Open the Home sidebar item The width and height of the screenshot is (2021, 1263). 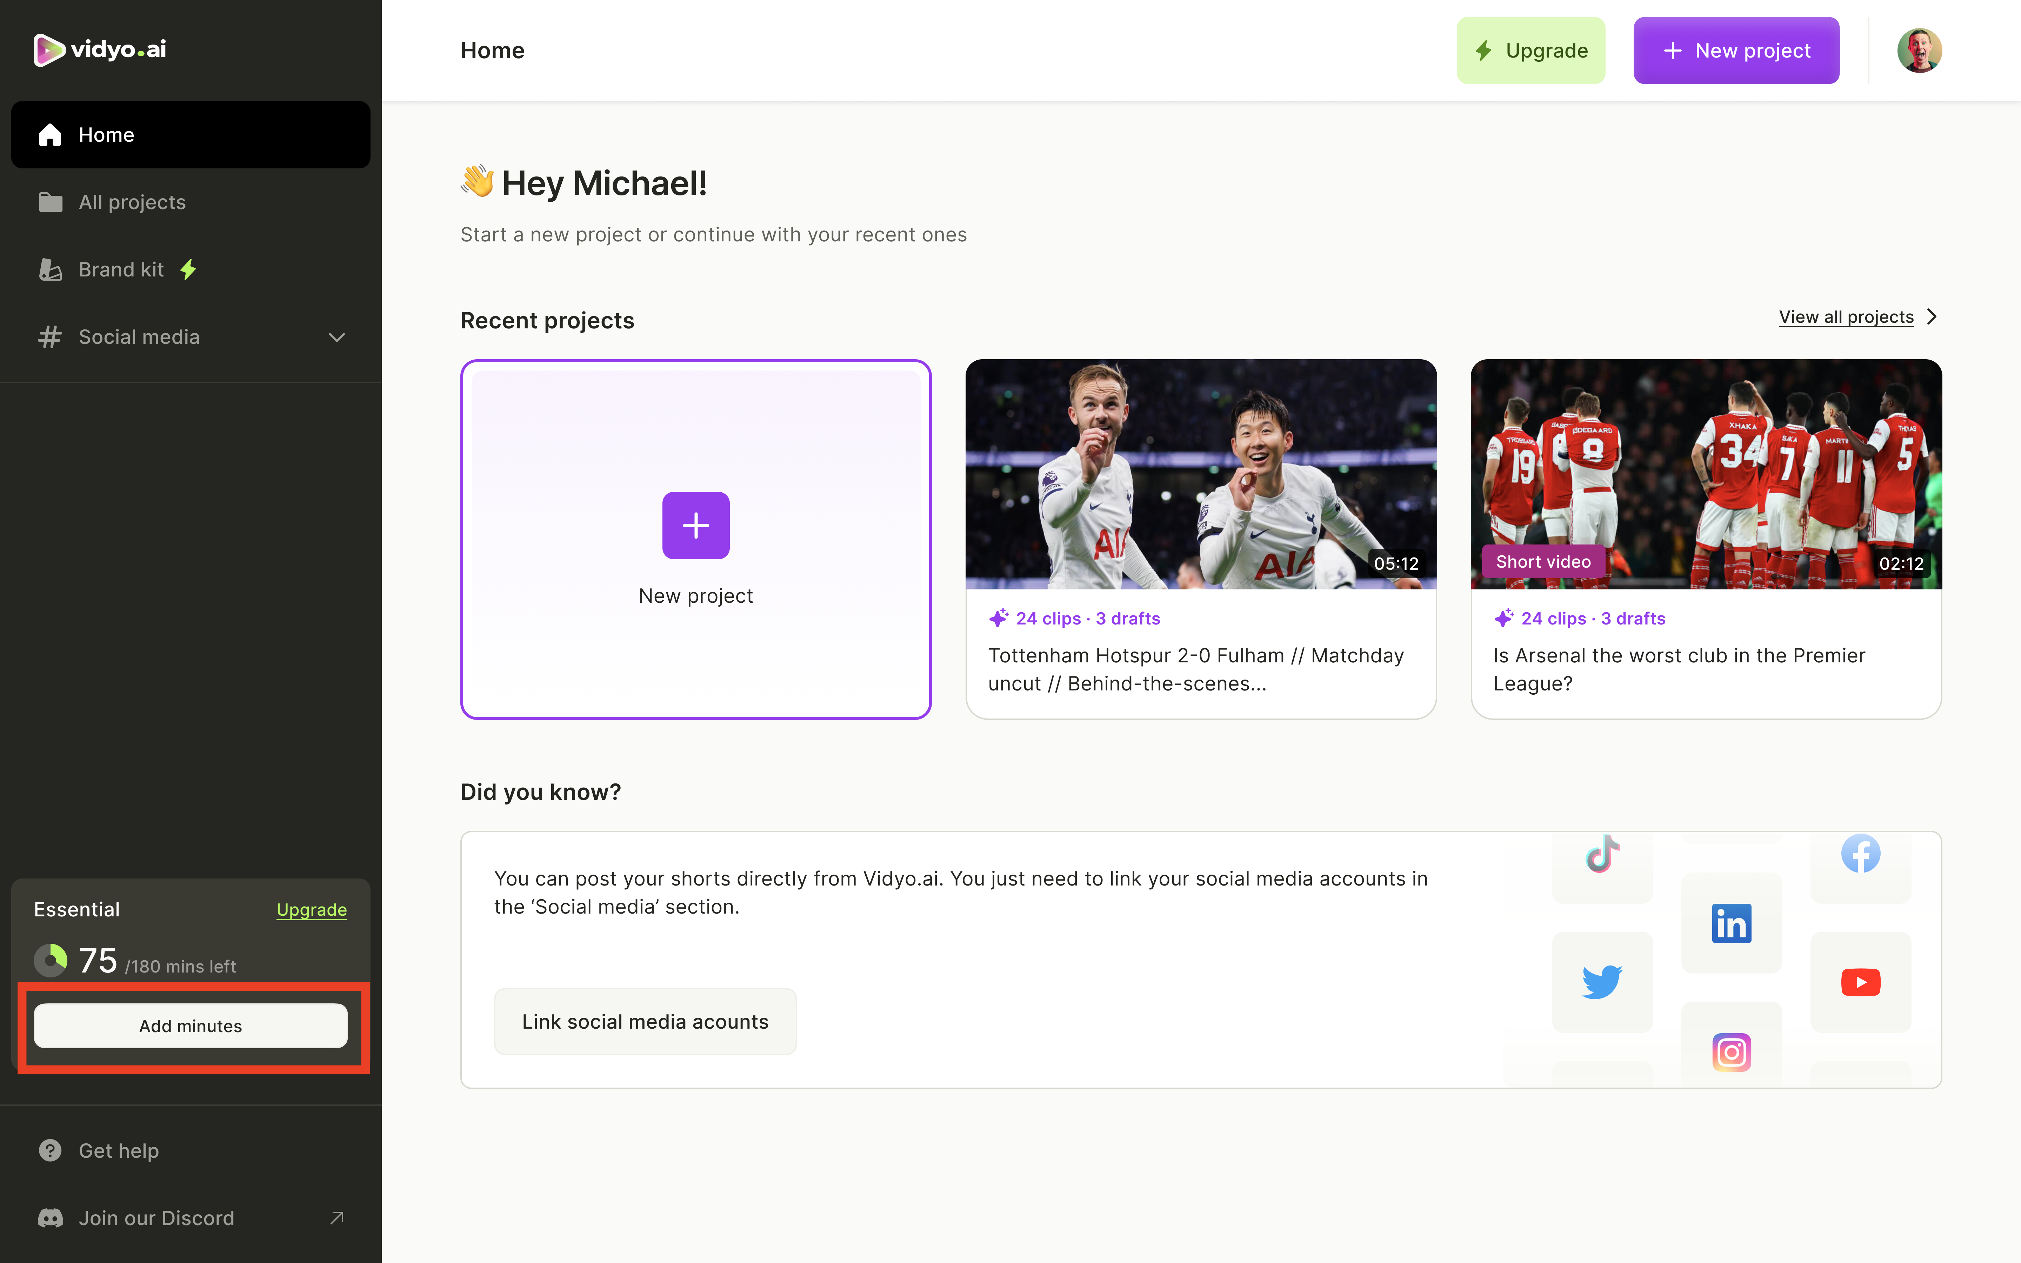click(191, 134)
